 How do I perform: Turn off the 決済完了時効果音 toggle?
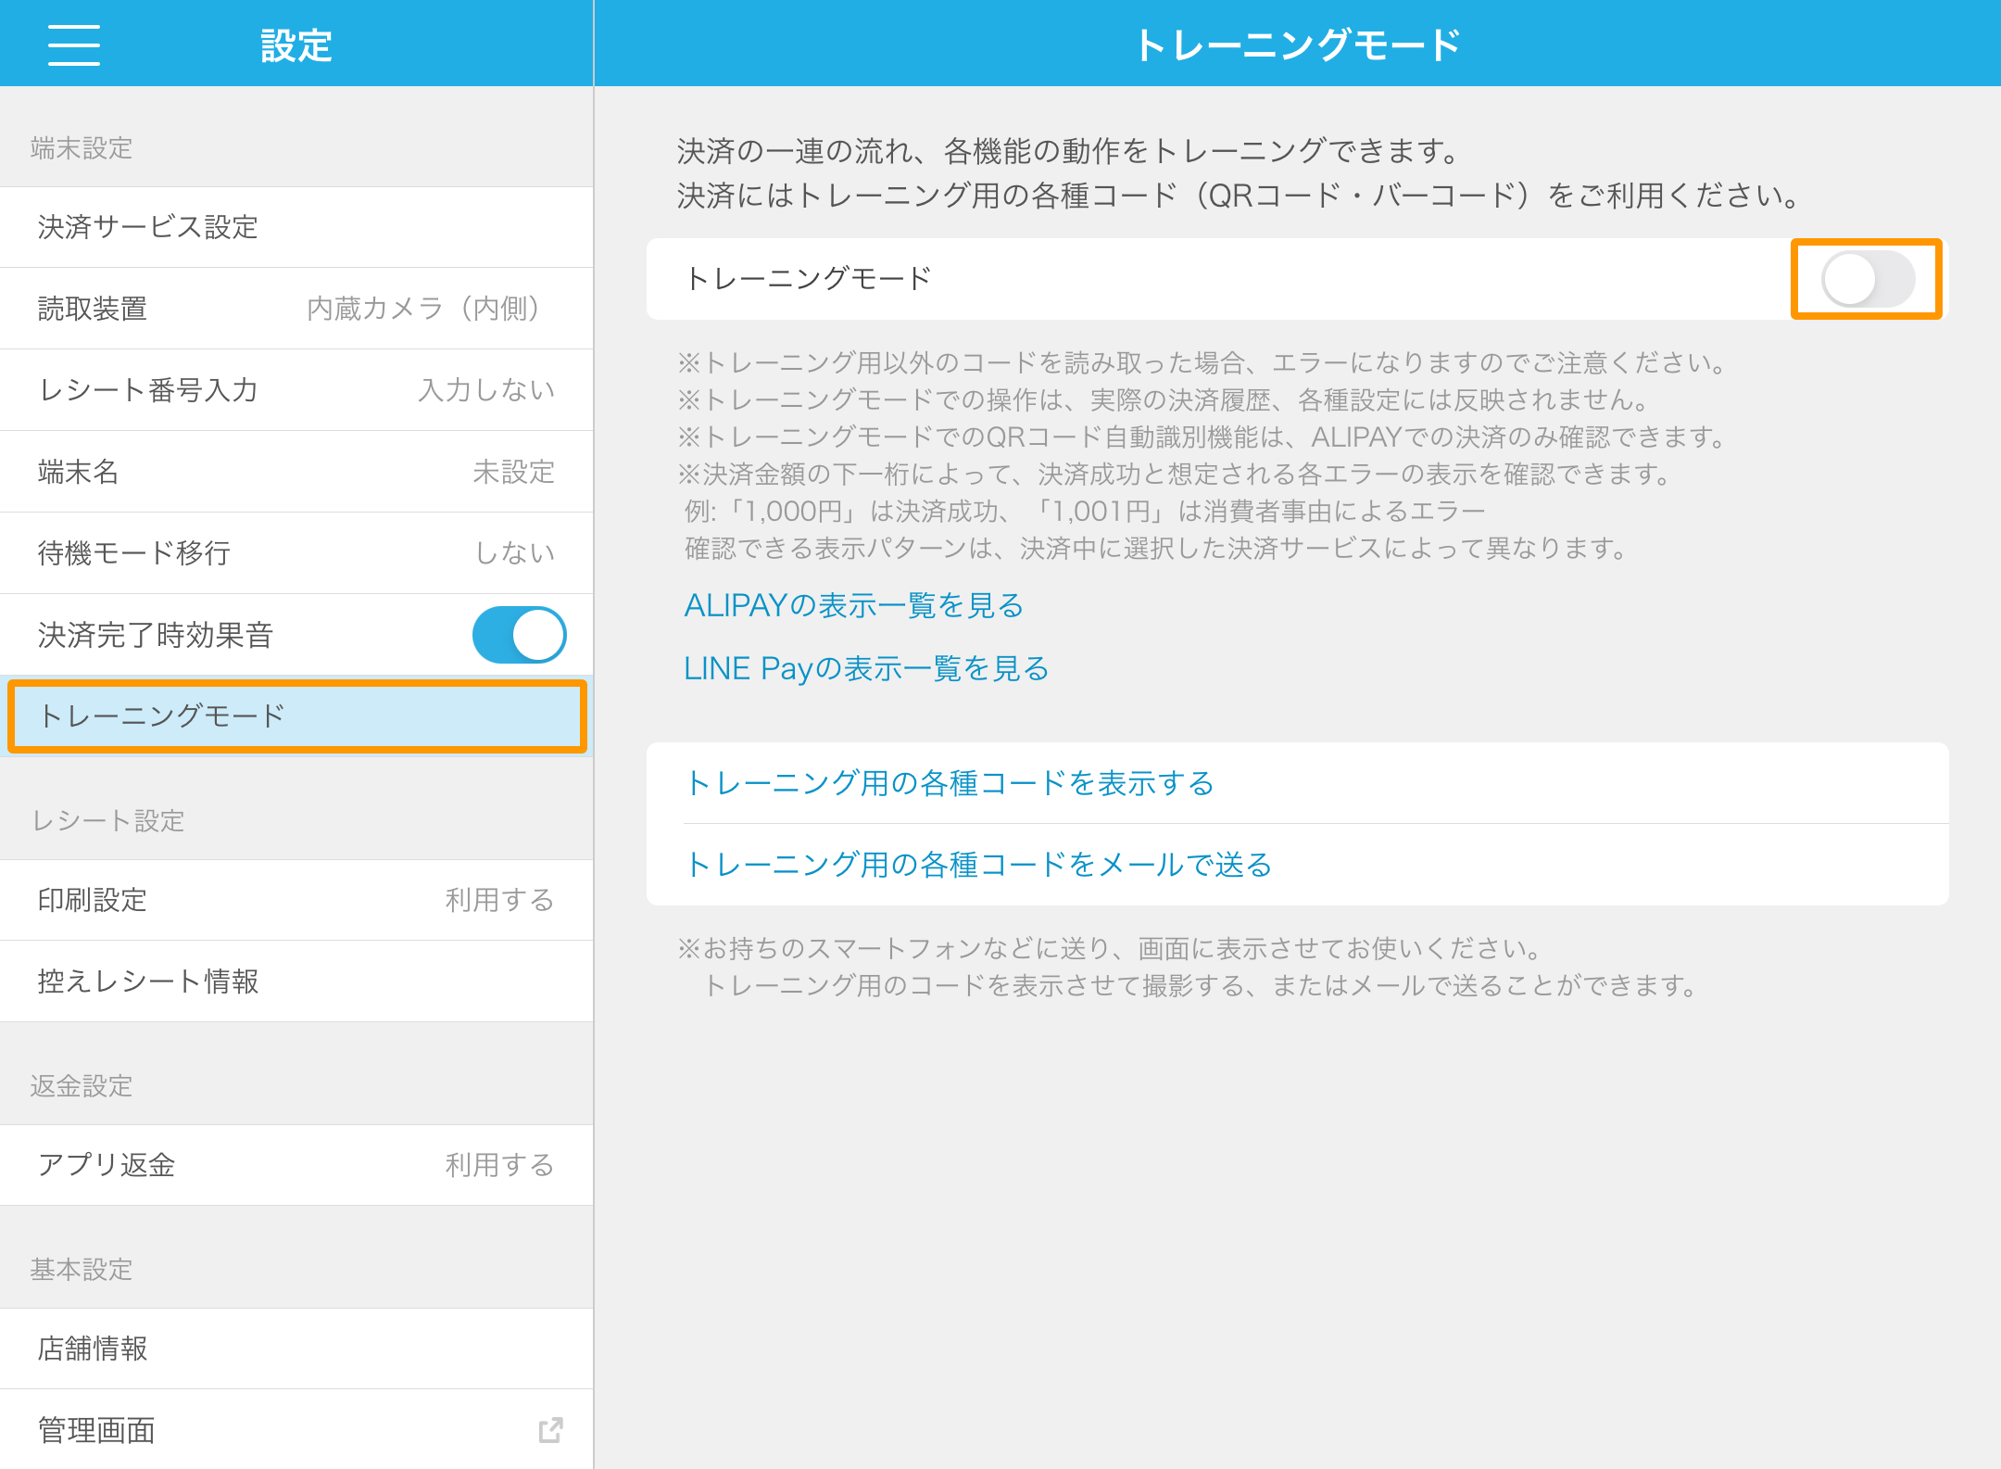point(520,635)
